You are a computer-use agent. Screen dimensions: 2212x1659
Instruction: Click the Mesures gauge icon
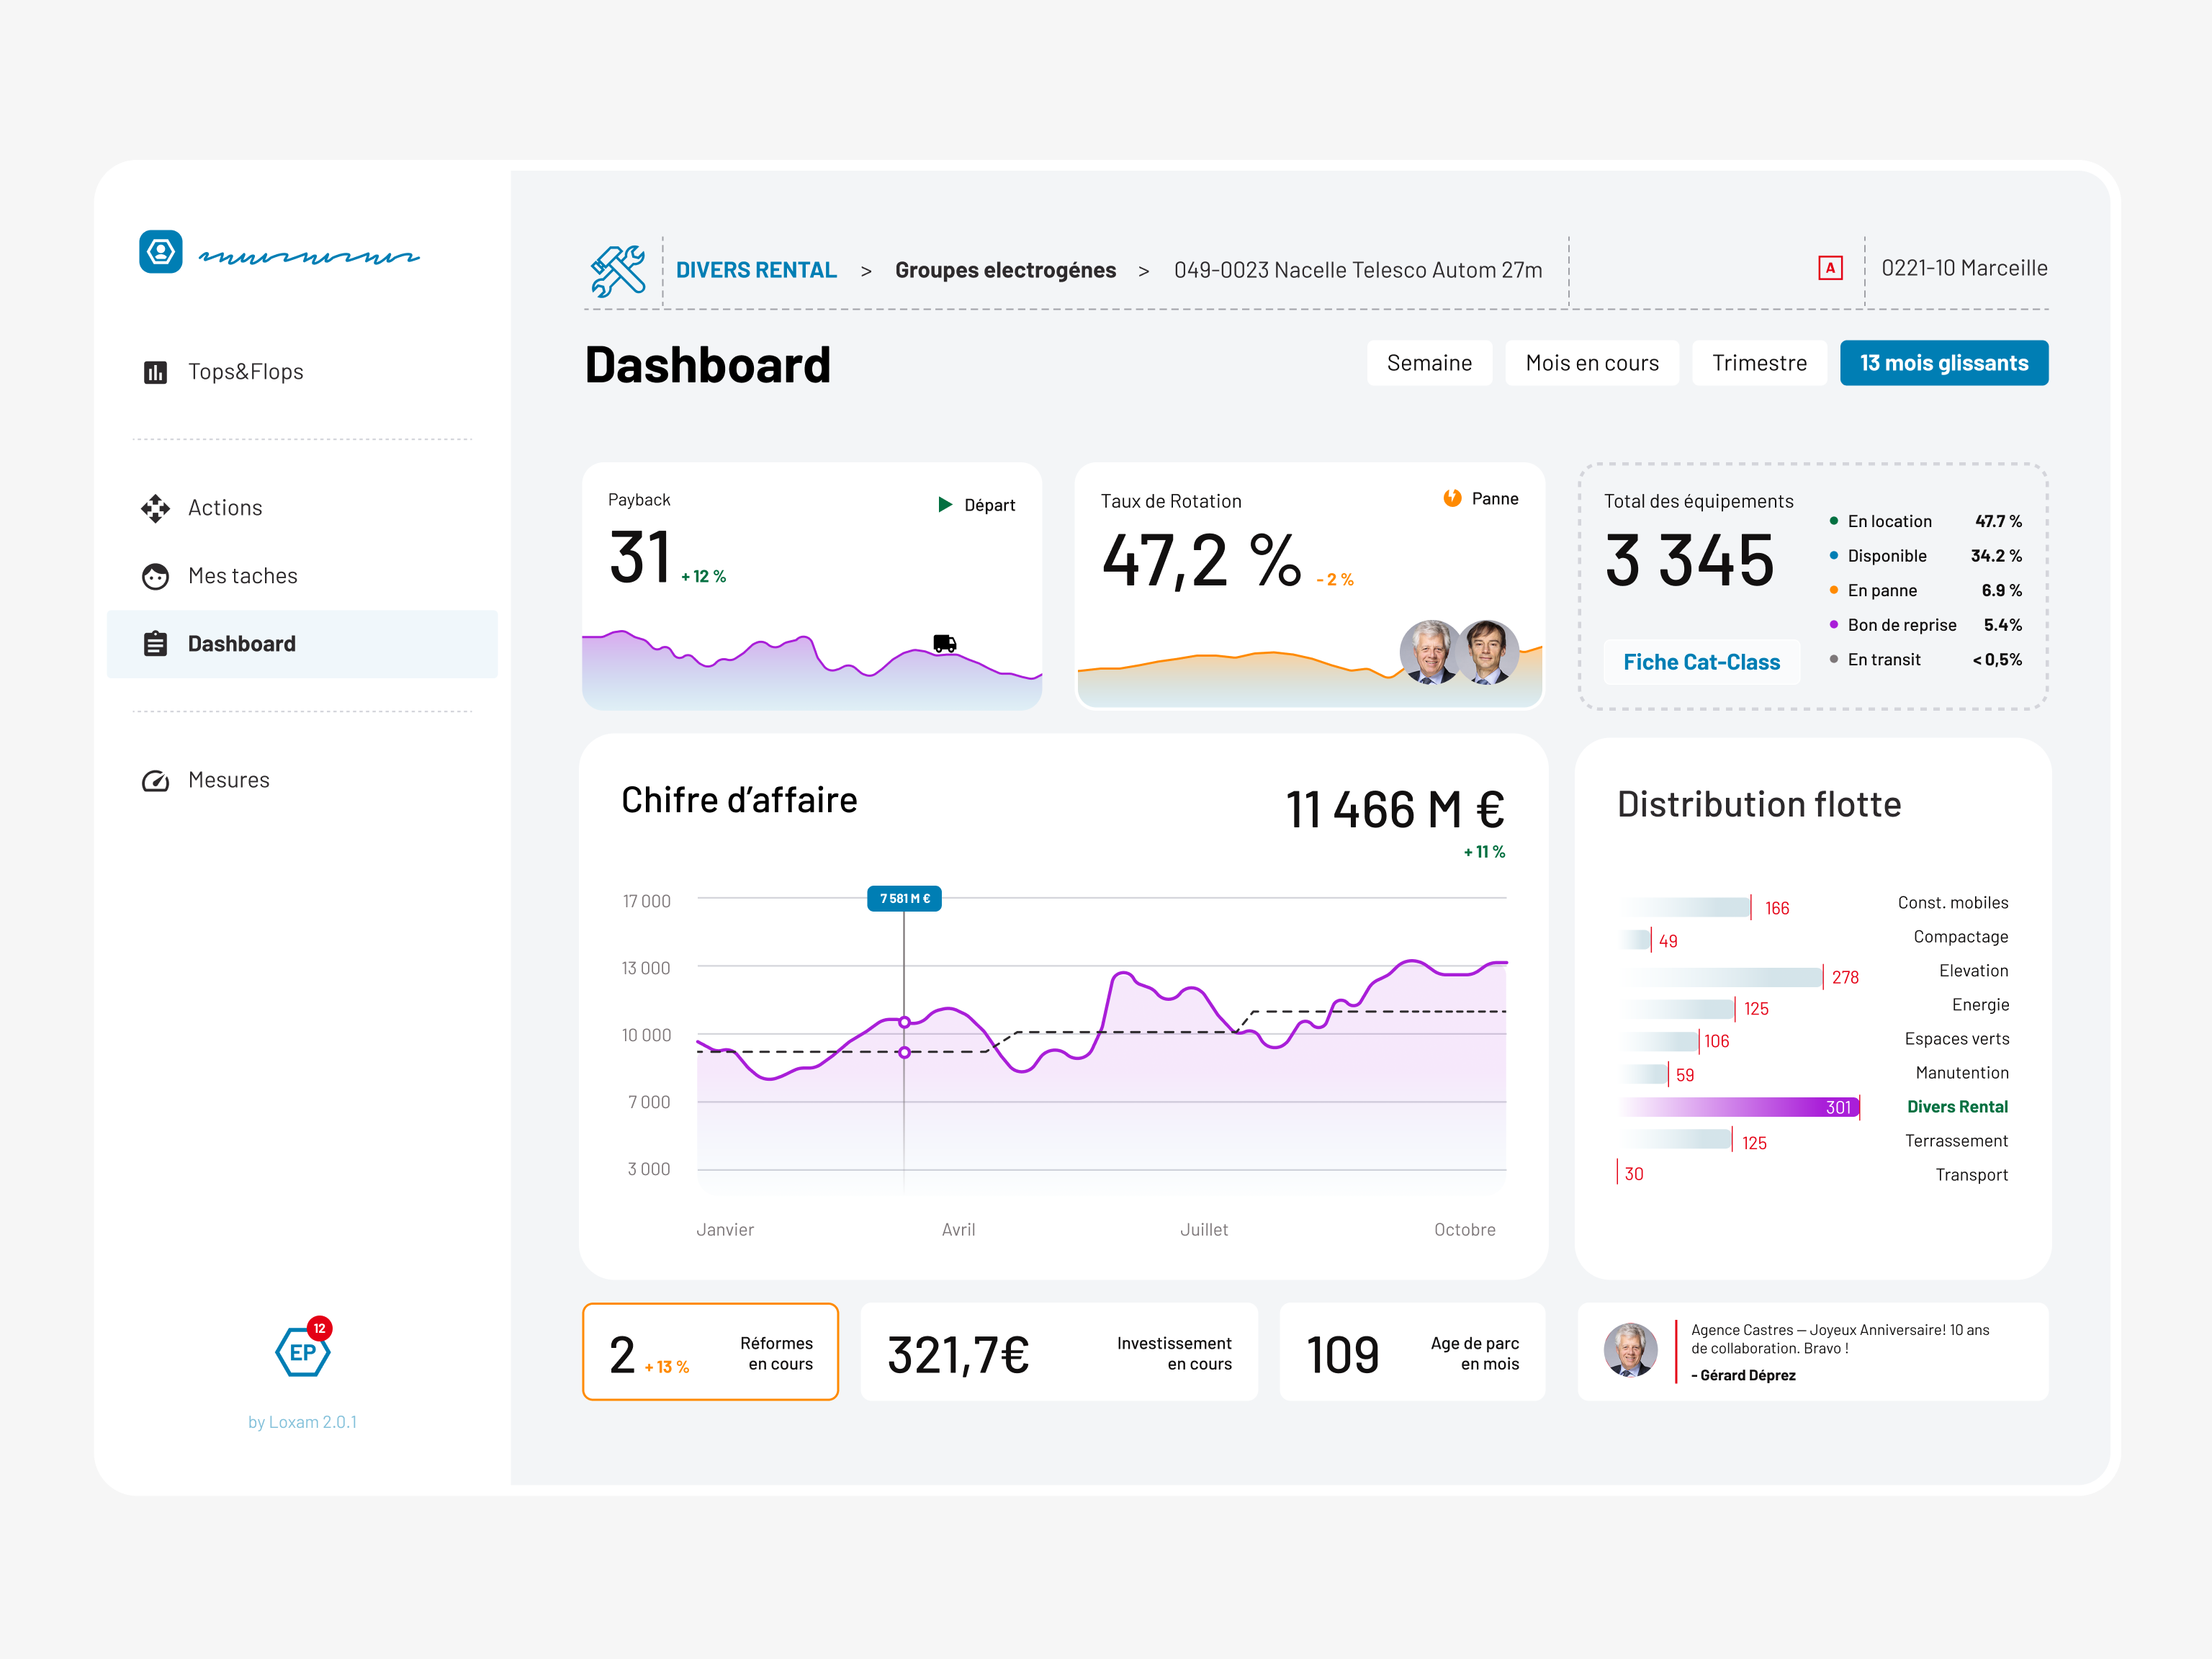click(x=155, y=780)
